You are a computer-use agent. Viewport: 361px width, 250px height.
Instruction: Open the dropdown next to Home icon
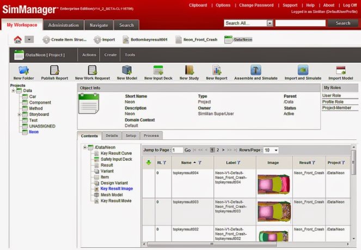[x=29, y=39]
